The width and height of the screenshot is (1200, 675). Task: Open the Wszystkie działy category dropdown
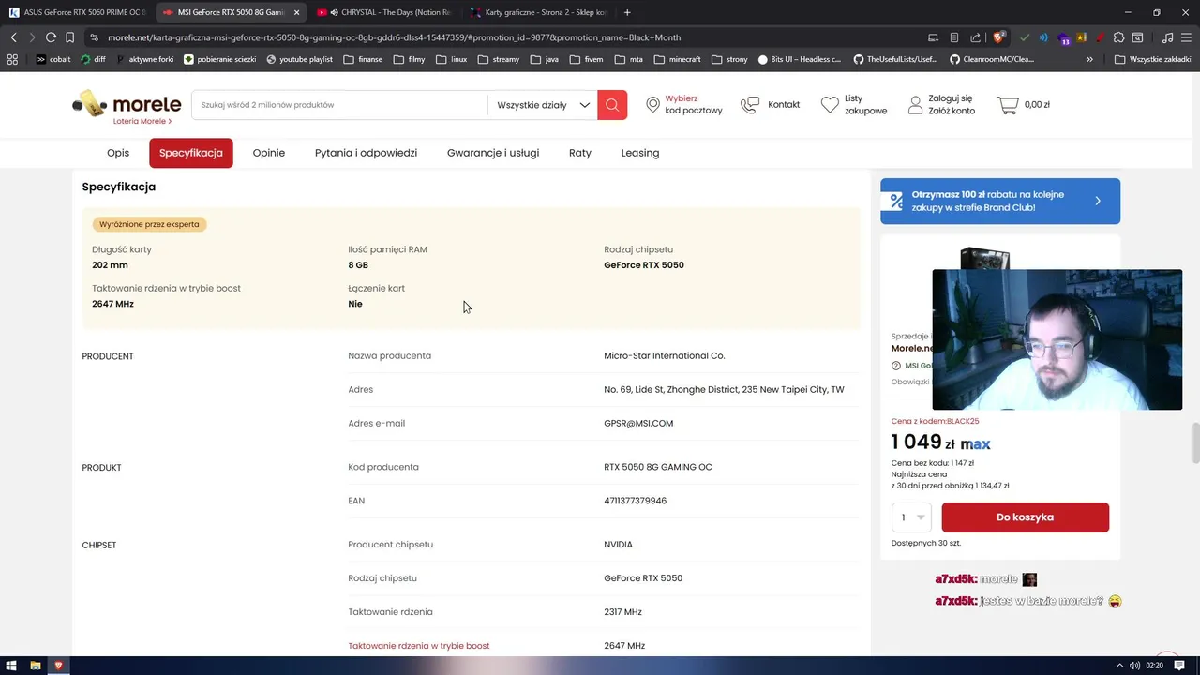(542, 105)
